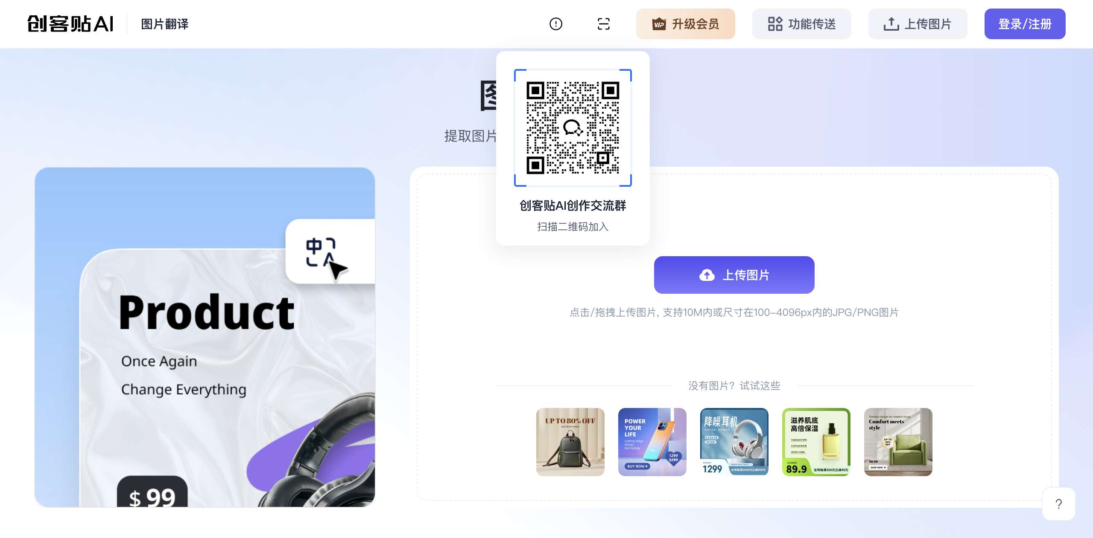This screenshot has height=538, width=1093.
Task: Select the 滋养肌底 skincare sample image
Action: pos(816,442)
